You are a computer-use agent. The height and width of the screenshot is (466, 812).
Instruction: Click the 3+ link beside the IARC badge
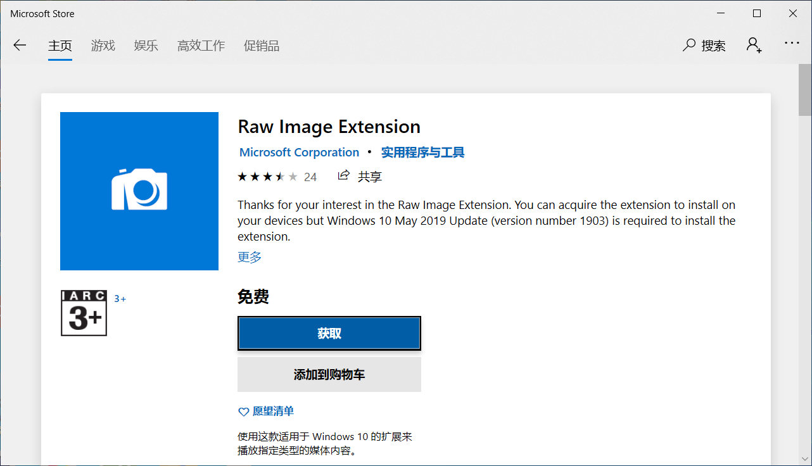[120, 298]
